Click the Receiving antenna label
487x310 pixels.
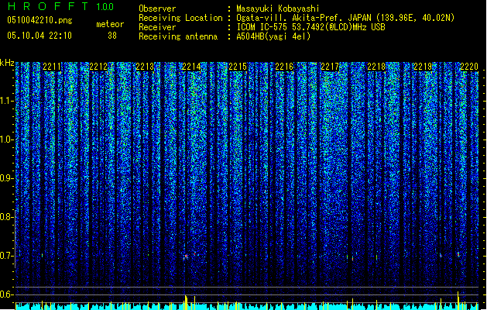(x=178, y=36)
